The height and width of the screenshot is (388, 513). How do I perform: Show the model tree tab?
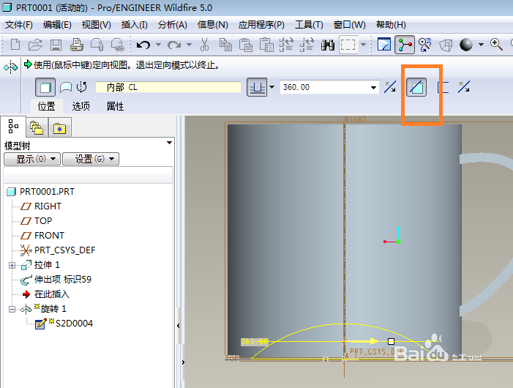click(x=13, y=127)
